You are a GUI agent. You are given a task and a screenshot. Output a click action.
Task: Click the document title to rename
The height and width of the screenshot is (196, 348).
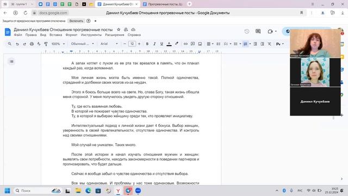(x=63, y=29)
